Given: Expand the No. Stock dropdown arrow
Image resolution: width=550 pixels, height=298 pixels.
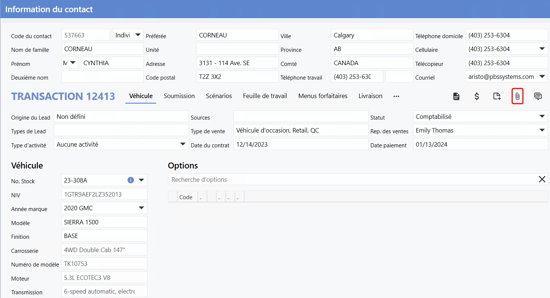Looking at the screenshot, I should tap(141, 180).
